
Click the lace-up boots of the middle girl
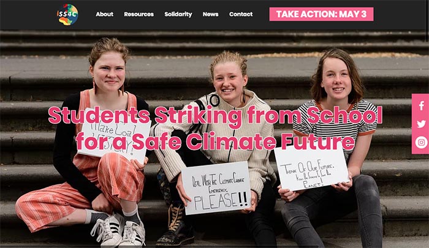176,225
